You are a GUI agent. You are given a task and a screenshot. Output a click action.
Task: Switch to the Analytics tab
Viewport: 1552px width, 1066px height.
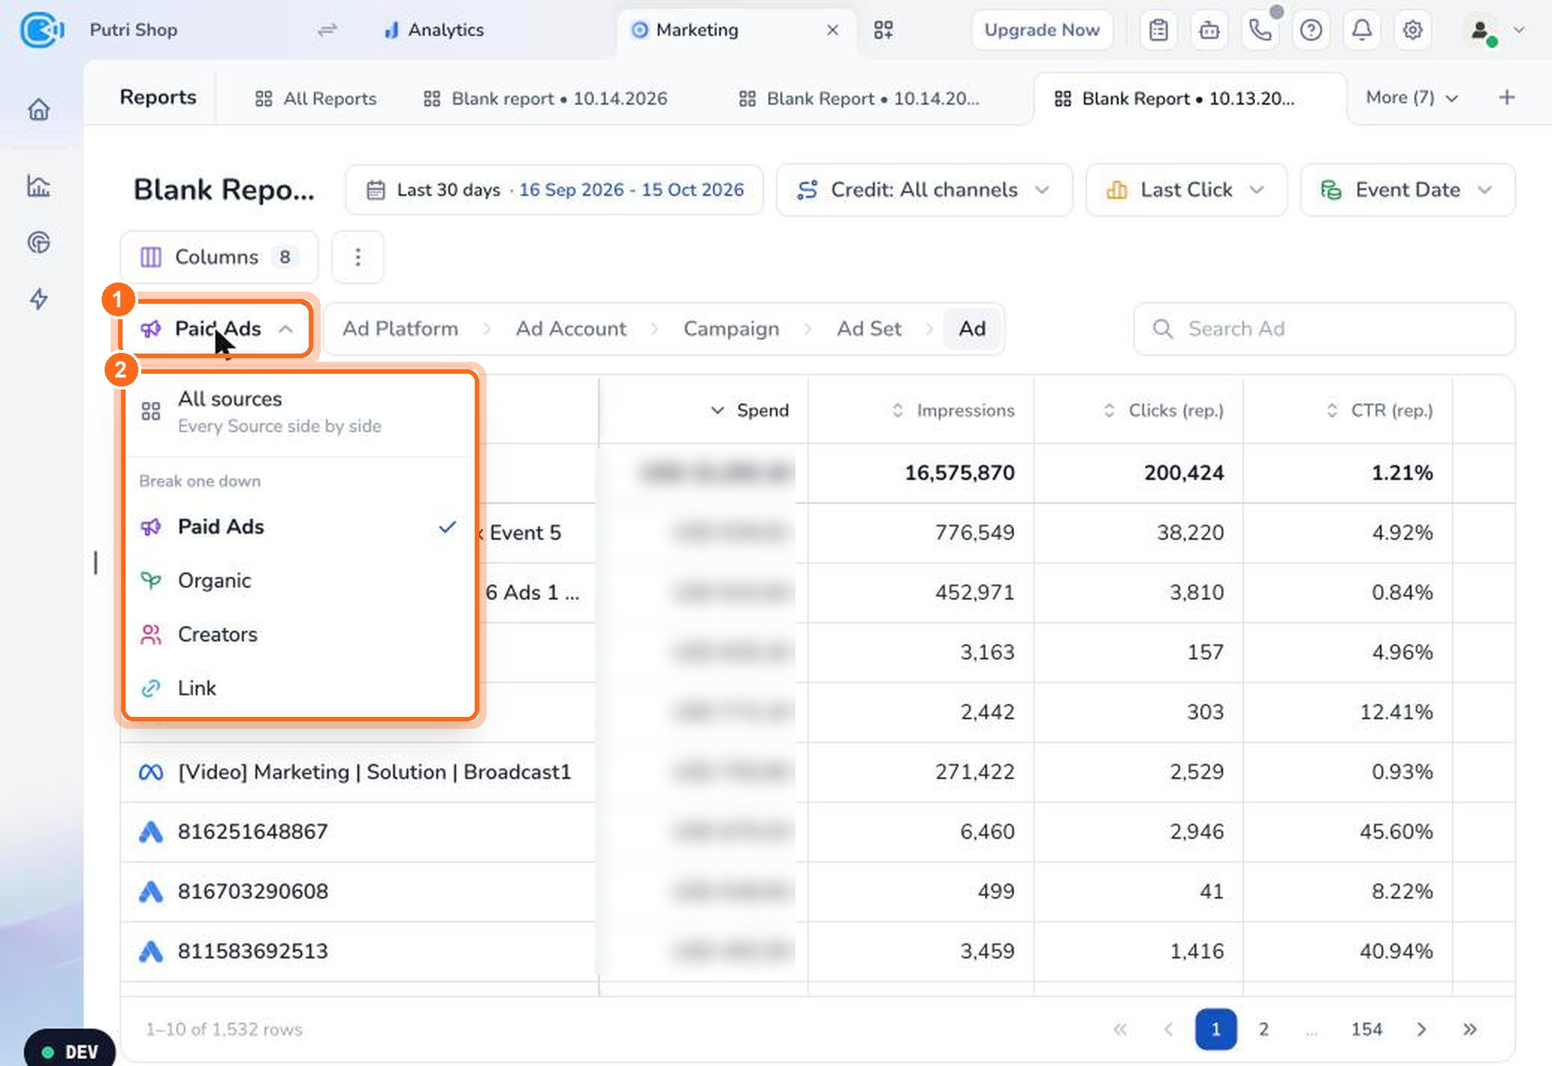tap(434, 30)
